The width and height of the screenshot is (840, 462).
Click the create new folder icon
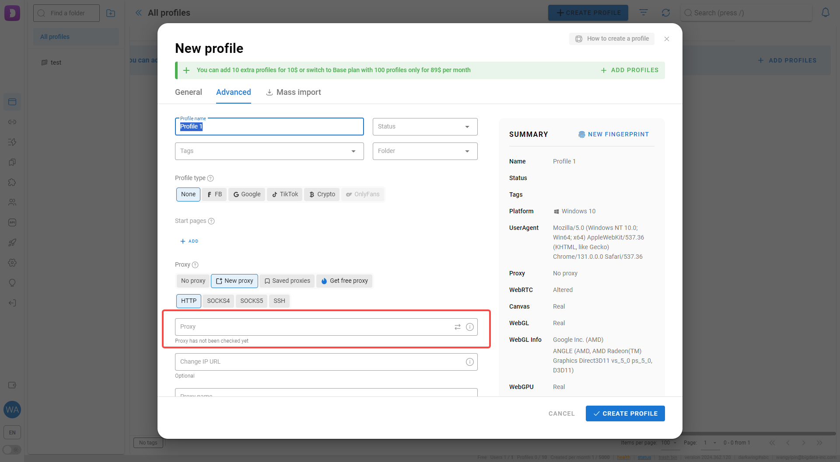pyautogui.click(x=111, y=13)
